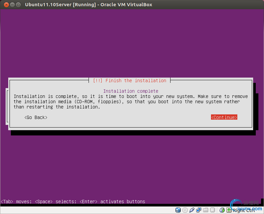Click the network adapters status icon

pyautogui.click(x=199, y=210)
